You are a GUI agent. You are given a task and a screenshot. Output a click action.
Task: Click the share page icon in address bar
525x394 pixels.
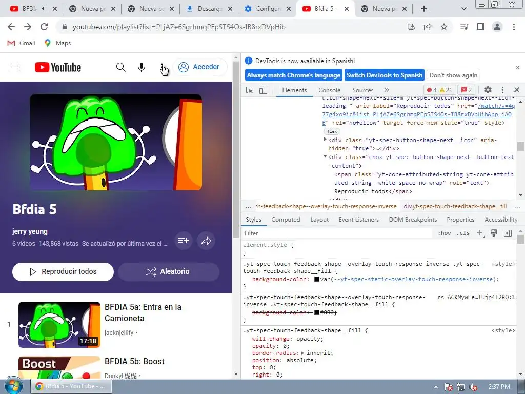428,27
